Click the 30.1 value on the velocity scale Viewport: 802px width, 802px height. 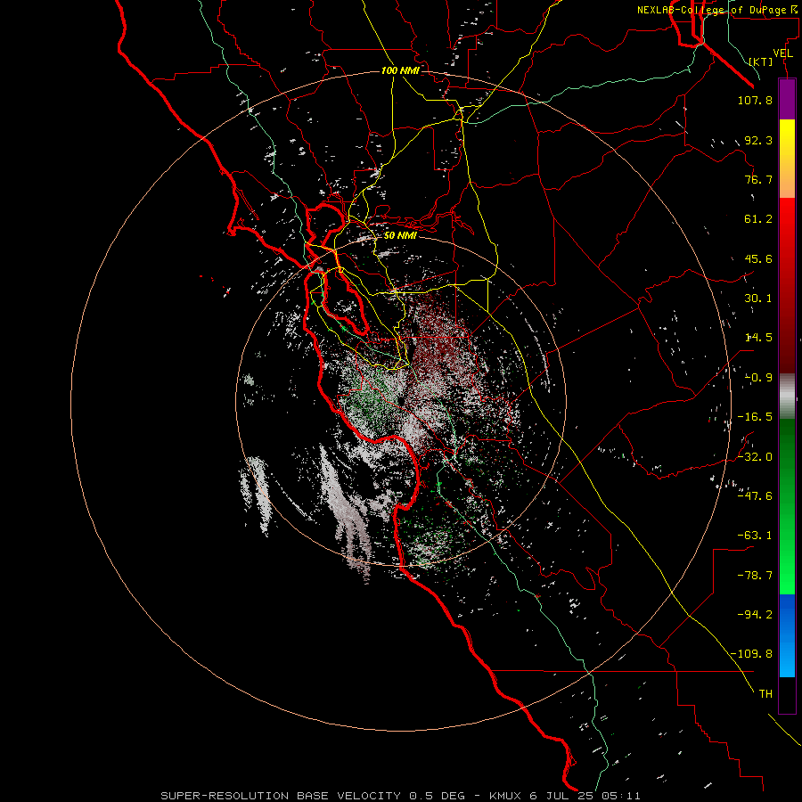tap(758, 299)
